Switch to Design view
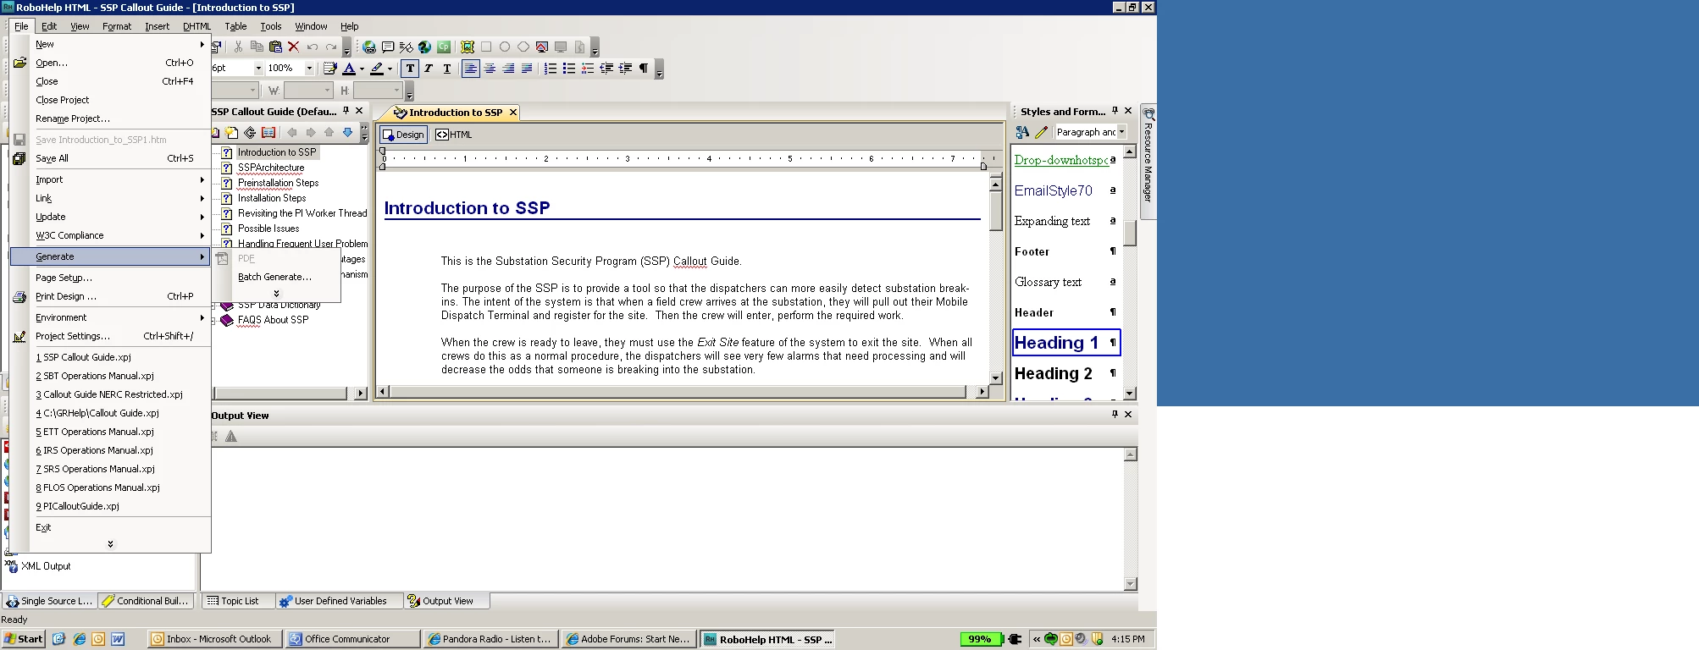 tap(403, 135)
